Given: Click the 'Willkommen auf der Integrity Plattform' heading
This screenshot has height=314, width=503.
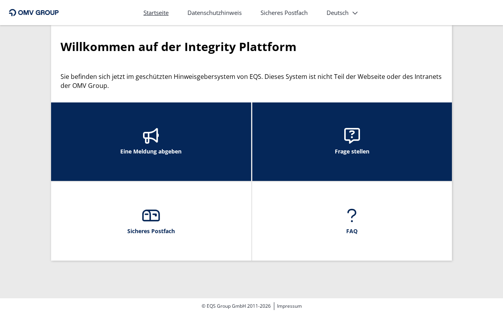Looking at the screenshot, I should tap(178, 47).
